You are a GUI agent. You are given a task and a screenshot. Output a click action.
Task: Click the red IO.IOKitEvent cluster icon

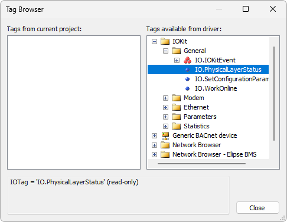pyautogui.click(x=187, y=60)
